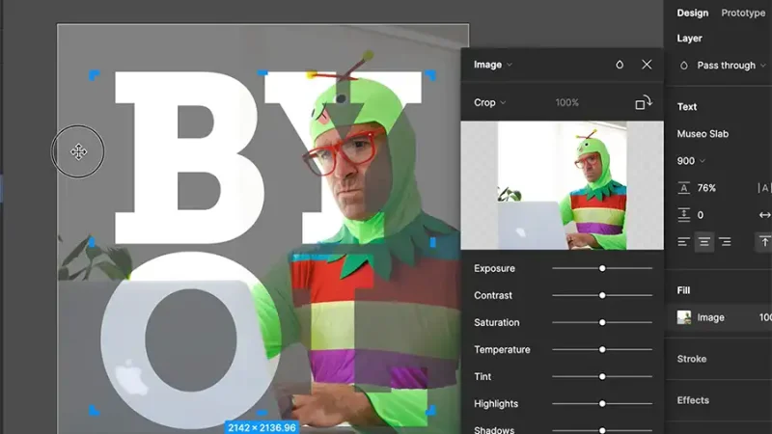
Task: Click the image preview thumbnail in fill panel
Action: tap(562, 185)
